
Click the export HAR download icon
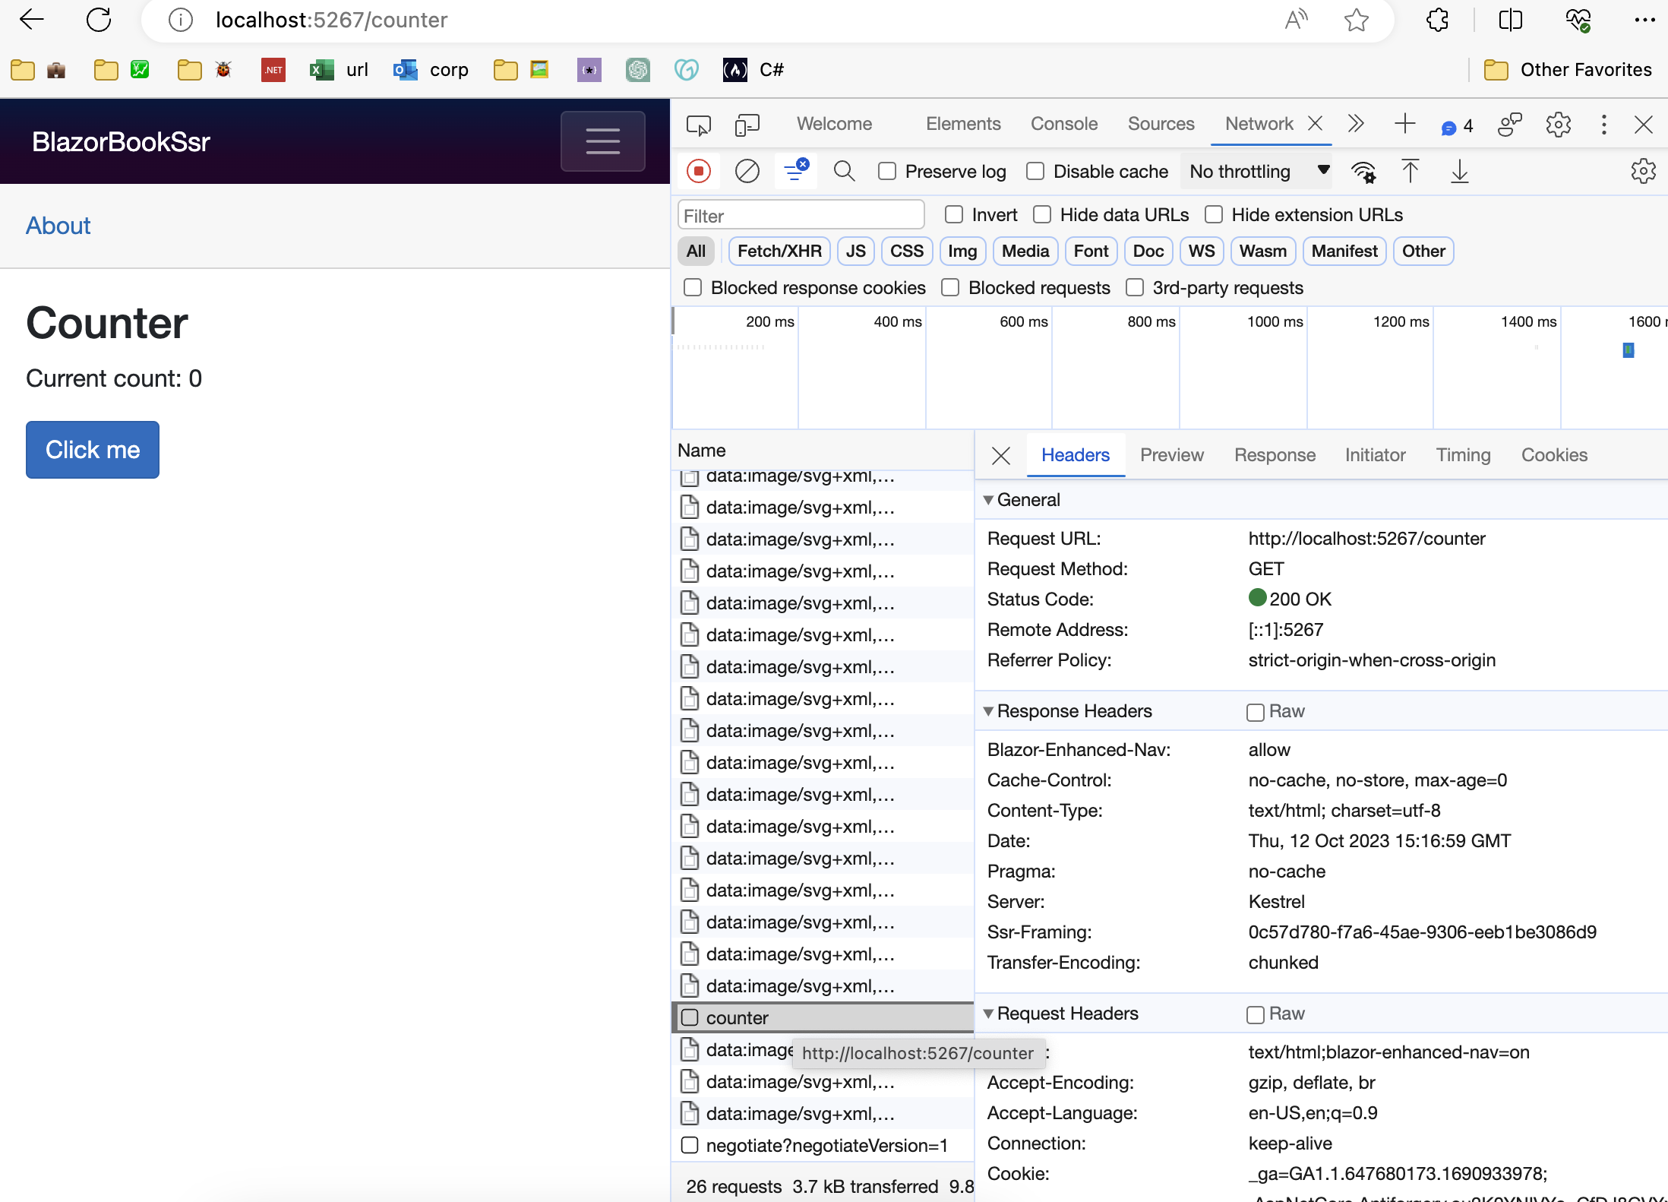[x=1459, y=172]
